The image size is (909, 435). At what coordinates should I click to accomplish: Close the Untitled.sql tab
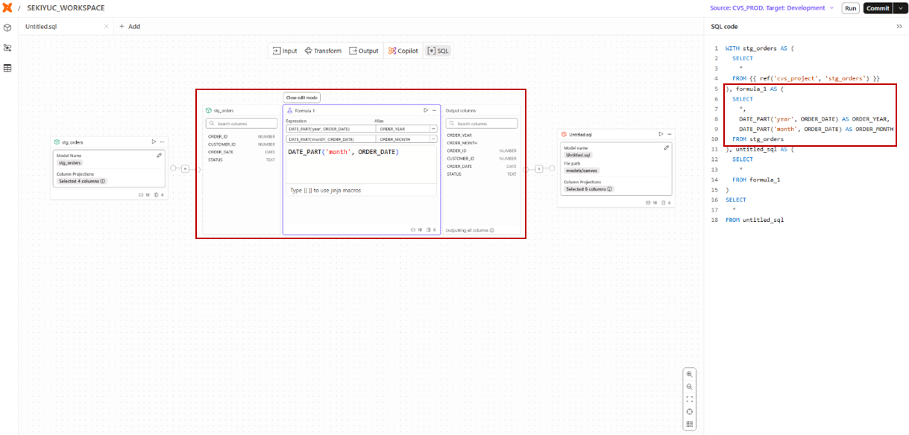(106, 26)
